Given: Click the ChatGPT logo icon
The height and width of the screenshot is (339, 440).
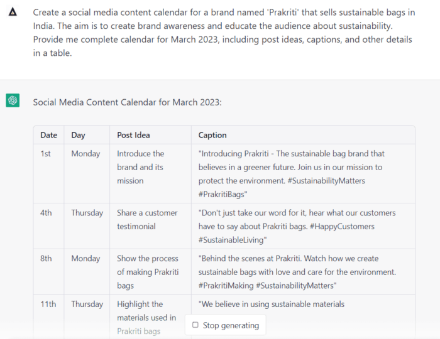Looking at the screenshot, I should pos(13,100).
